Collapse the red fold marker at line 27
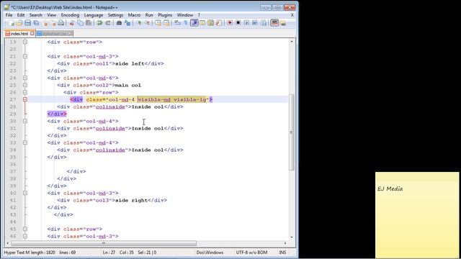461x259 pixels. [x=25, y=99]
